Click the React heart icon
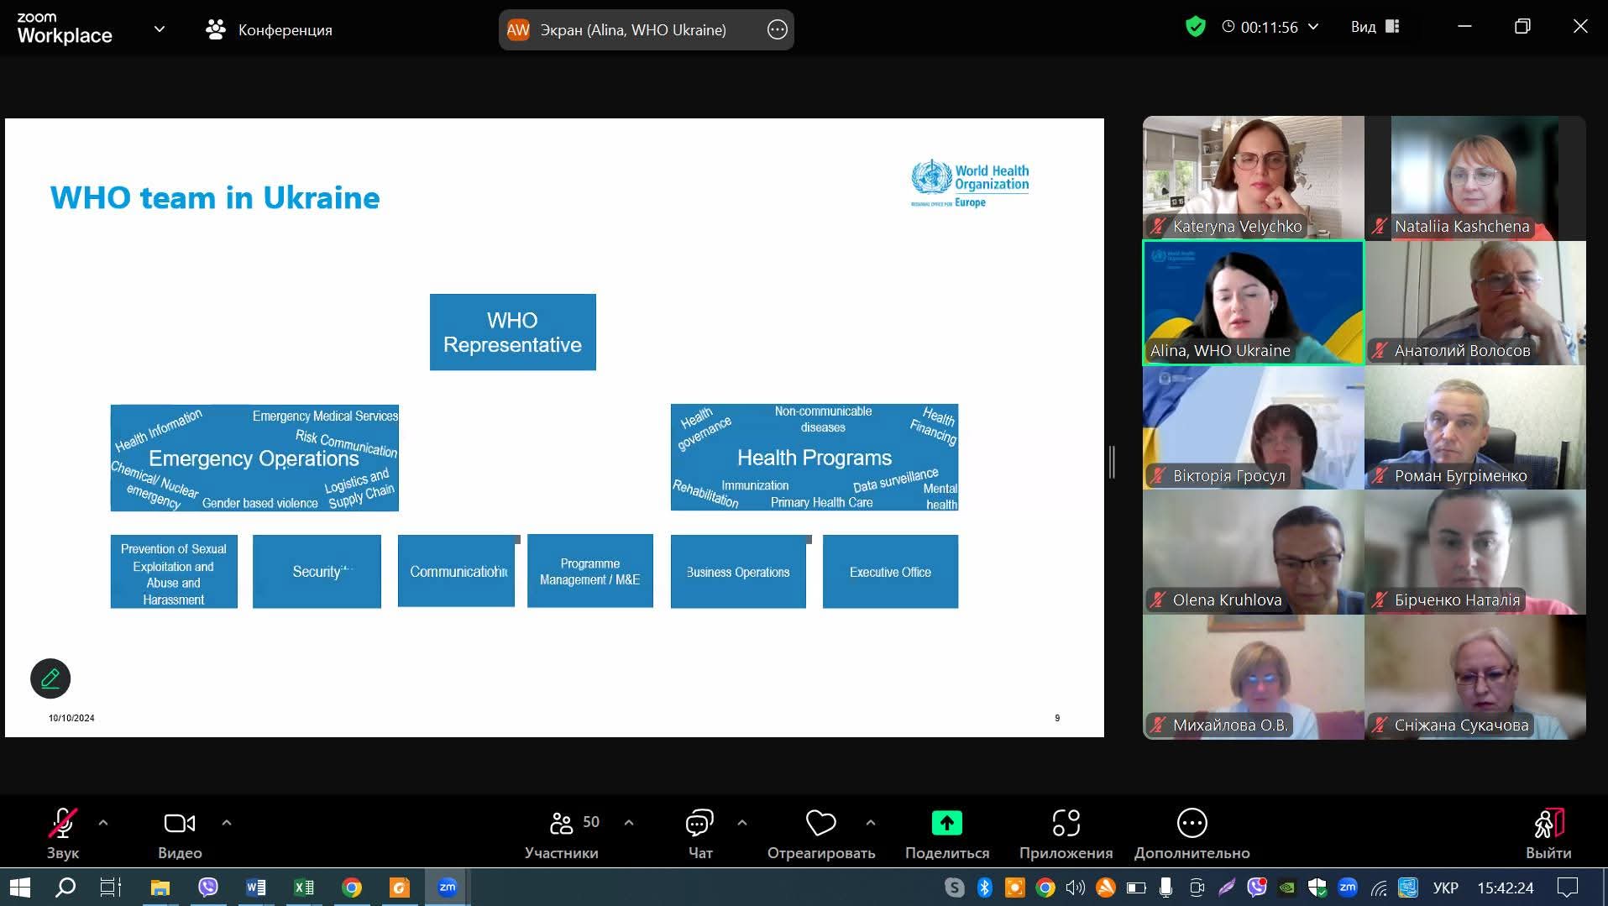This screenshot has height=906, width=1608. pos(820,824)
